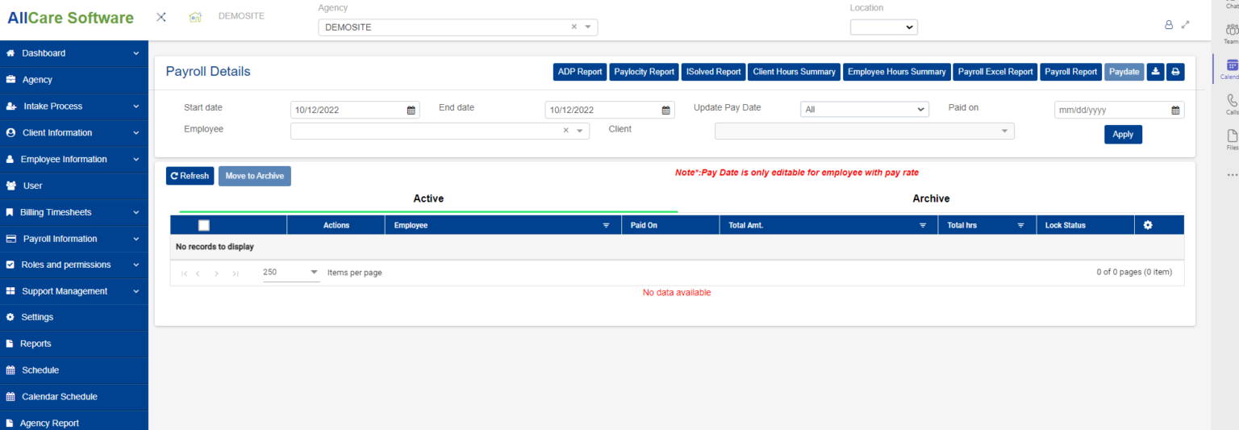
Task: Click the home icon beside DEMOSITE
Action: (x=195, y=17)
